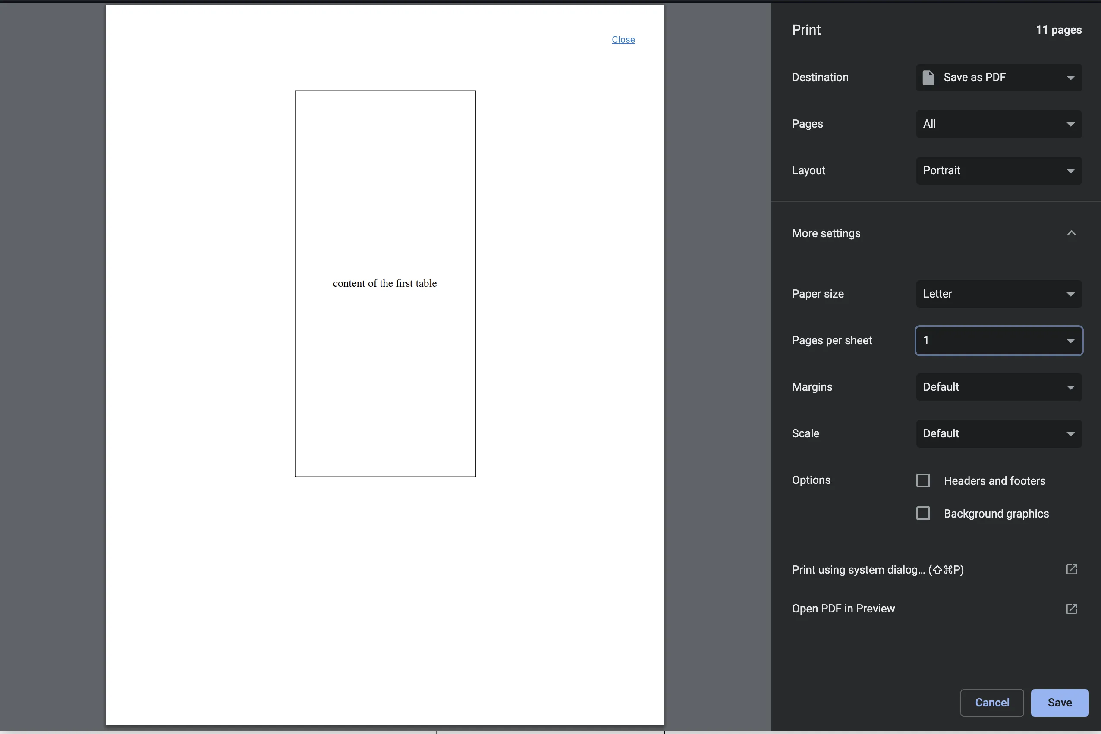This screenshot has width=1101, height=734.
Task: Open the Destination dropdown
Action: coord(998,77)
